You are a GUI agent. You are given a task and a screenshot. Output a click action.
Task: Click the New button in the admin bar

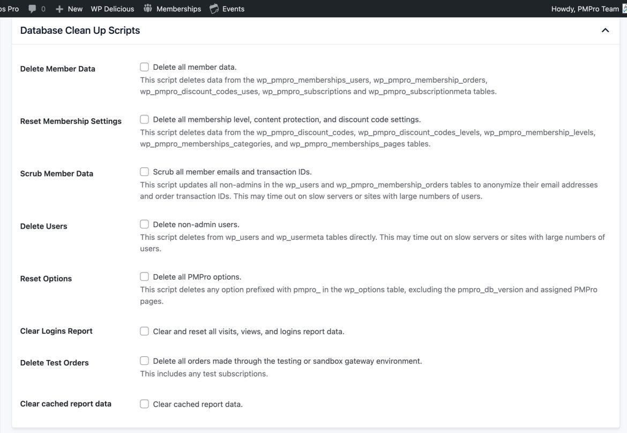[74, 9]
